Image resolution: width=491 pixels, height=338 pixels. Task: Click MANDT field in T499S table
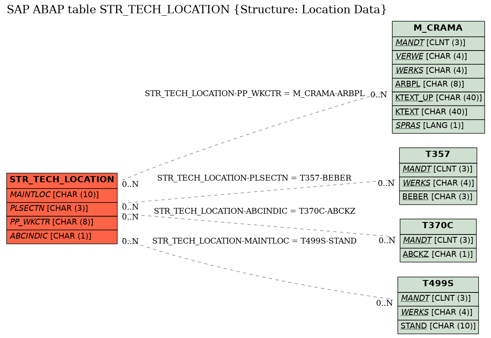(438, 299)
